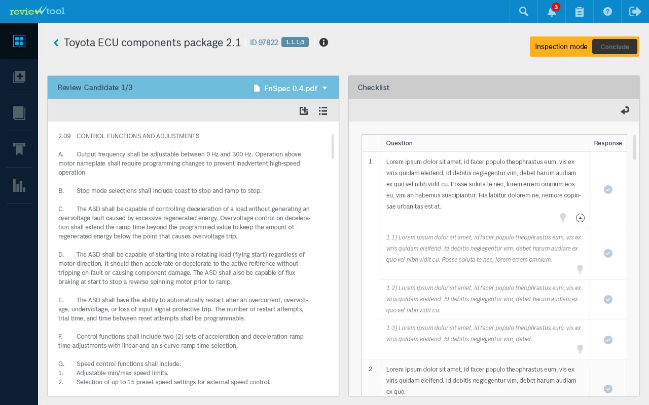Click the Response column header

coord(608,143)
